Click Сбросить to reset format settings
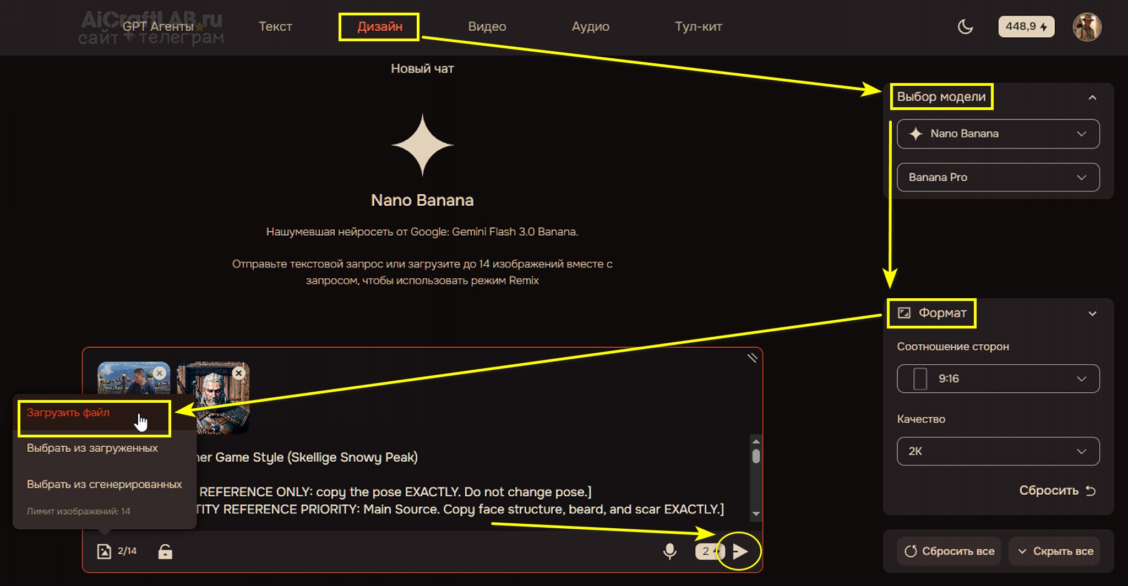The width and height of the screenshot is (1128, 586). [1057, 490]
